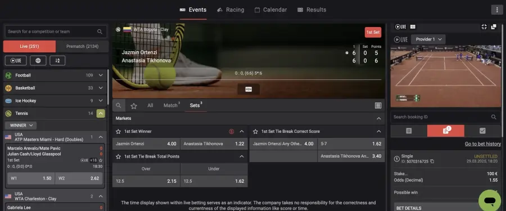Select the Football sport icon
This screenshot has height=211, width=506.
(x=8, y=75)
